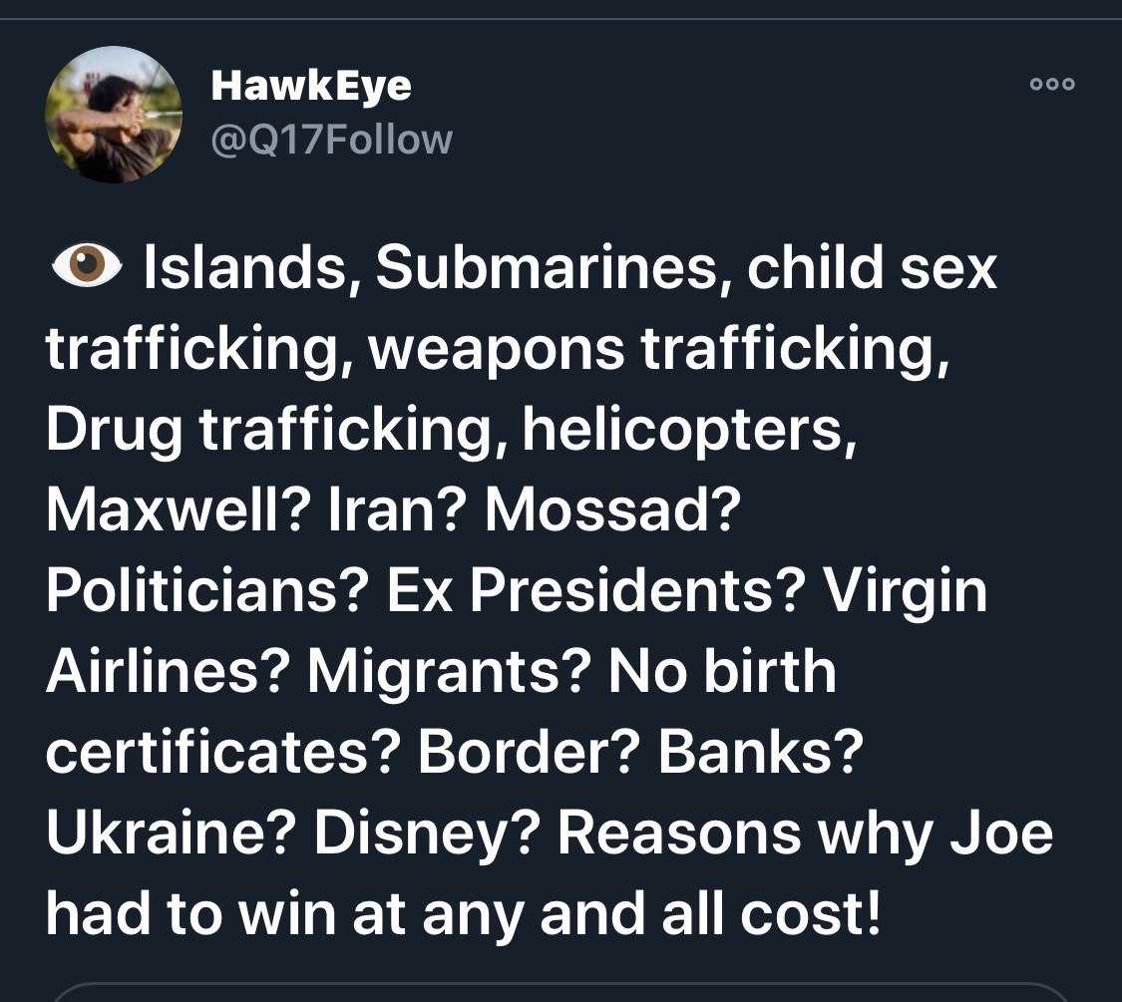This screenshot has width=1122, height=1002.
Task: Click "Mossad?" in the tweet text
Action: click(x=613, y=509)
